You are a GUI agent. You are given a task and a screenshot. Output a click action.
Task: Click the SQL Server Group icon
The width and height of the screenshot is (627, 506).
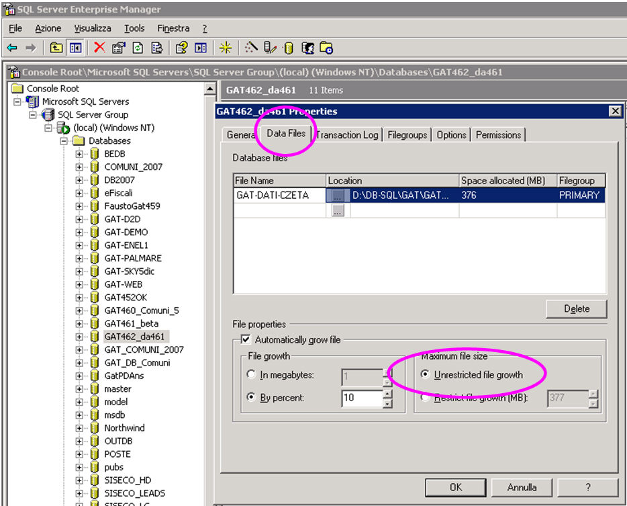[x=48, y=114]
